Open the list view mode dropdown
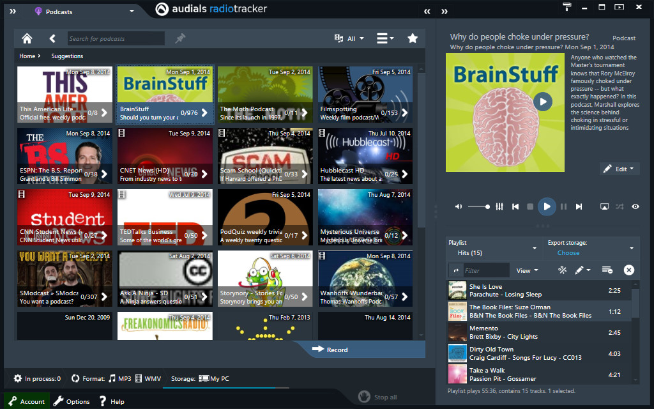Image resolution: width=654 pixels, height=409 pixels. (385, 38)
